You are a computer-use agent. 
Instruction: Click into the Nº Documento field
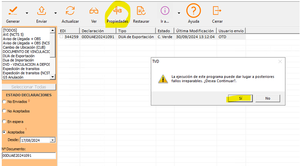point(28,156)
